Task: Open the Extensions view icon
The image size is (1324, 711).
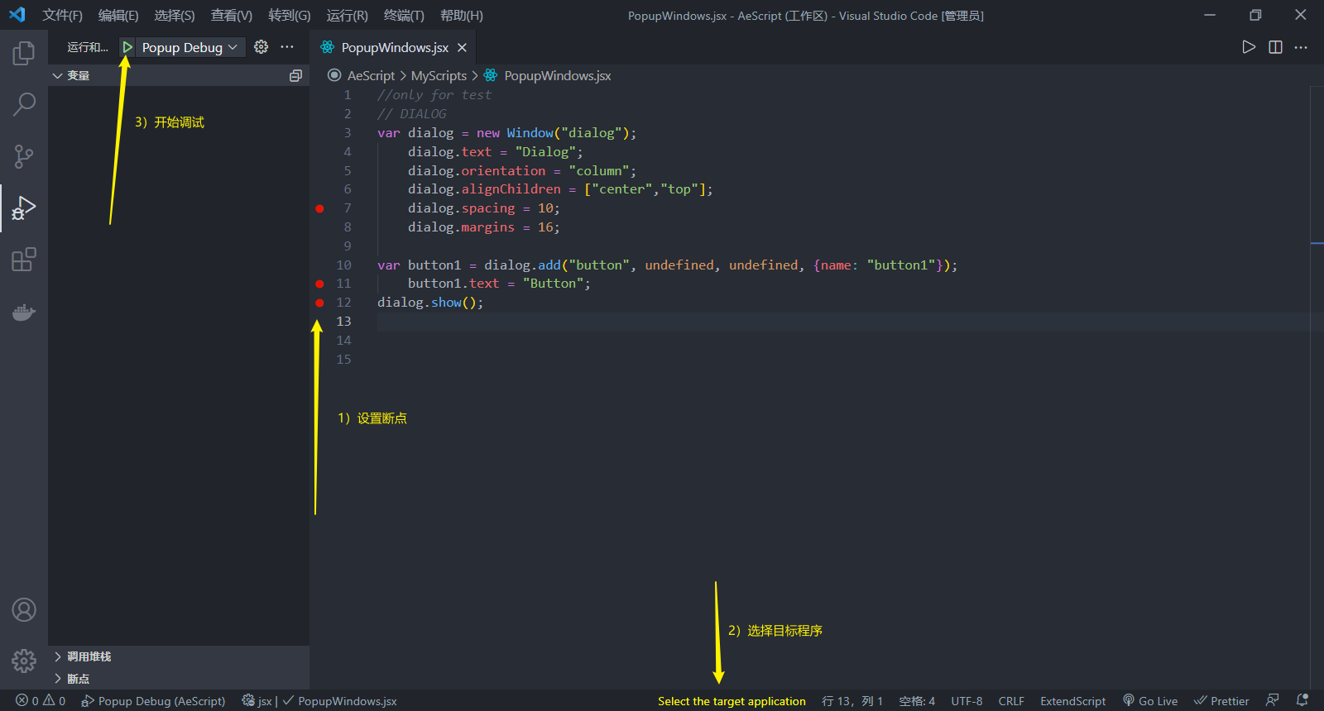Action: 24,260
